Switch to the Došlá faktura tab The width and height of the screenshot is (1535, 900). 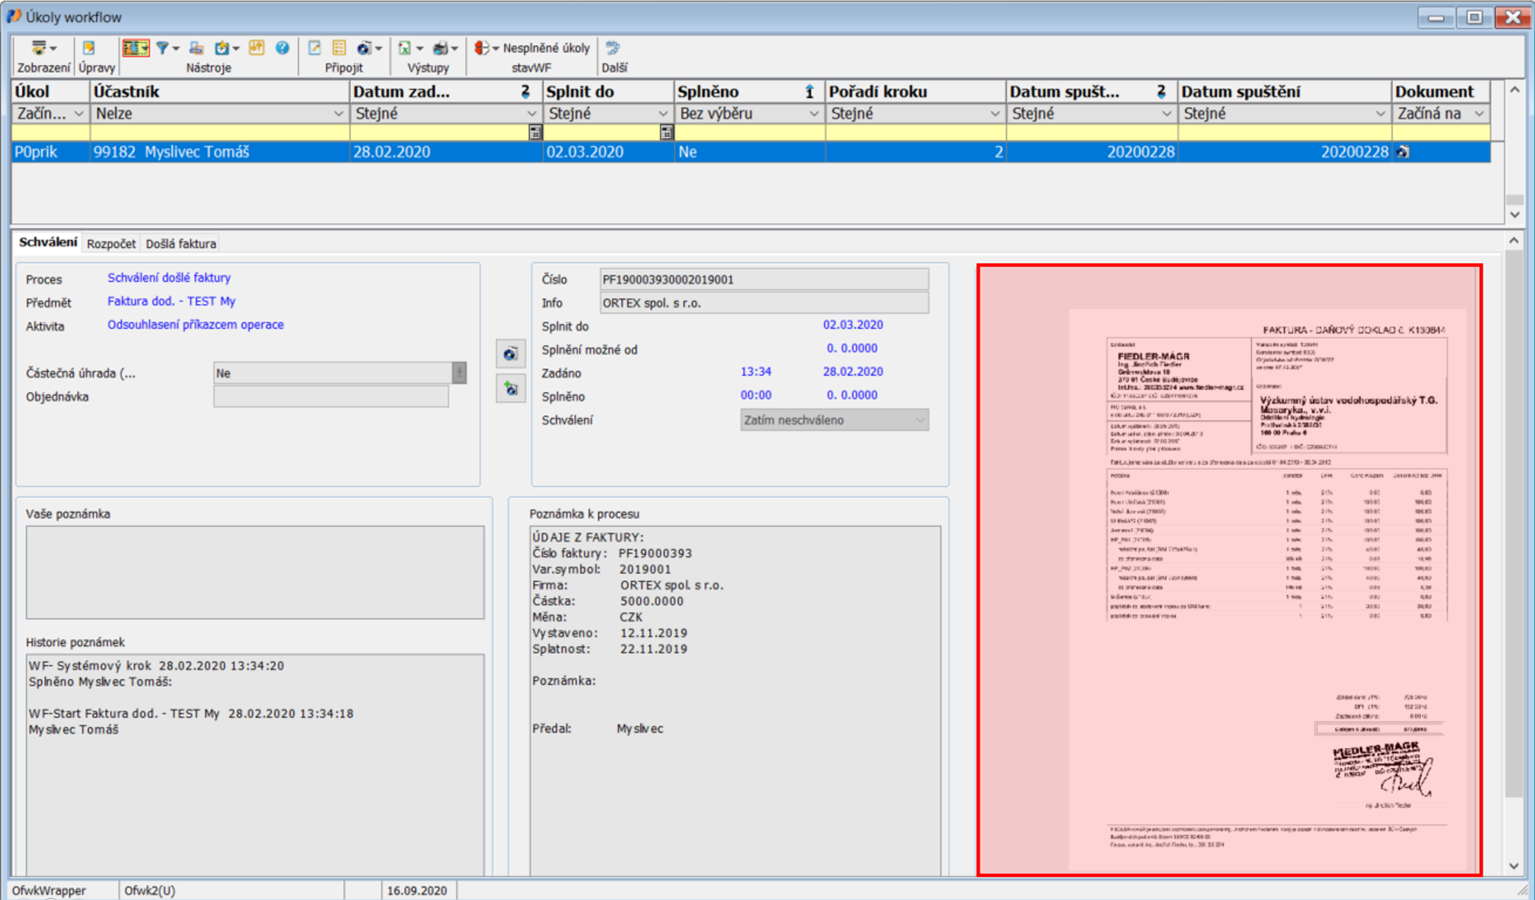click(180, 244)
